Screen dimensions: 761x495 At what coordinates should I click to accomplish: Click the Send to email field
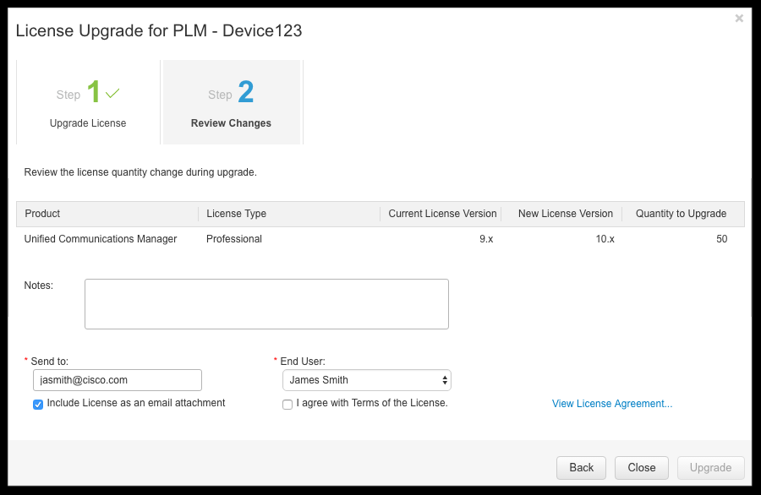[x=118, y=380]
